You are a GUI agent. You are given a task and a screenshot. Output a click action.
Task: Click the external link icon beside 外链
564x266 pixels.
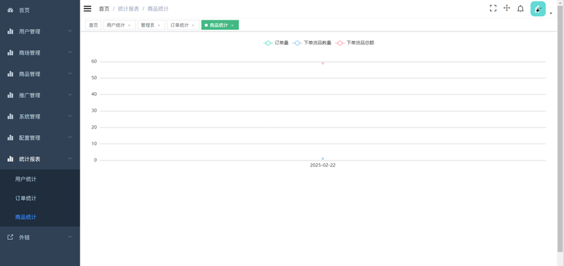11,237
